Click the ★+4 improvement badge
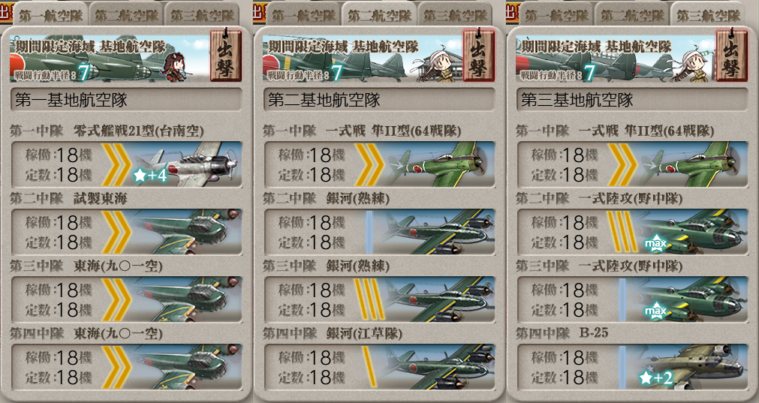The image size is (759, 403). 150,175
